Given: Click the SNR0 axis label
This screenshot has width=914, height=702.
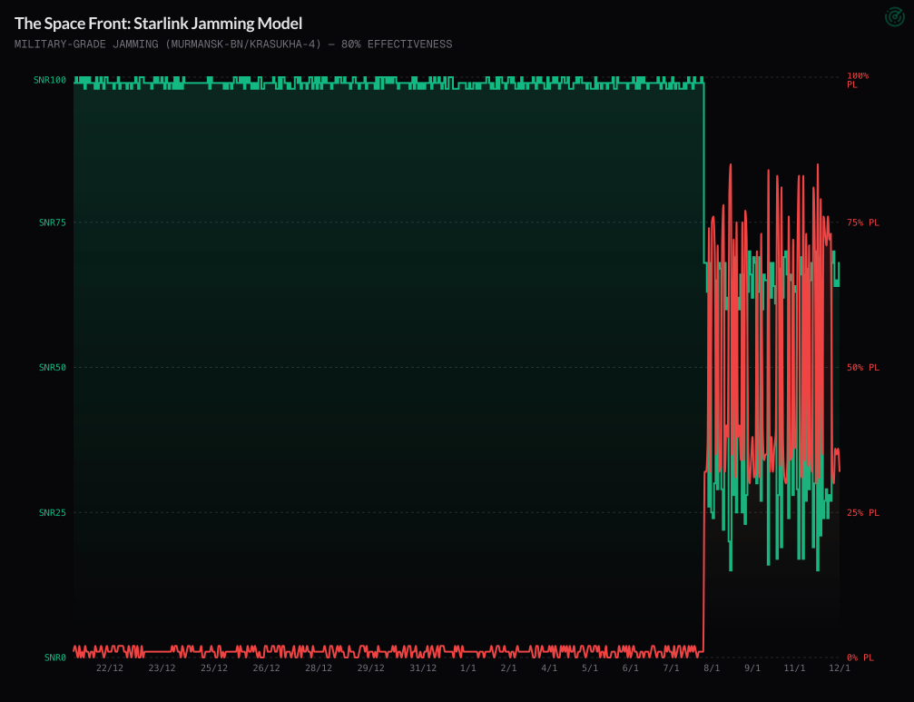Looking at the screenshot, I should tap(54, 657).
